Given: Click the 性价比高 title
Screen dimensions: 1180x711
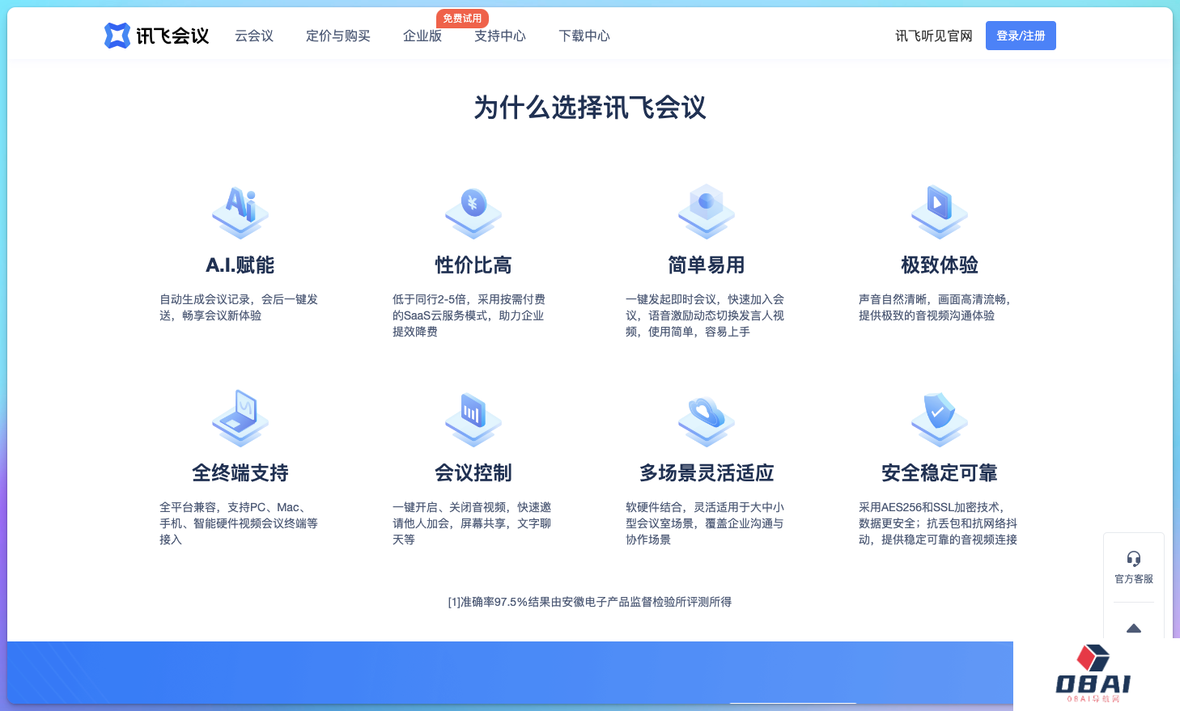Looking at the screenshot, I should point(473,265).
